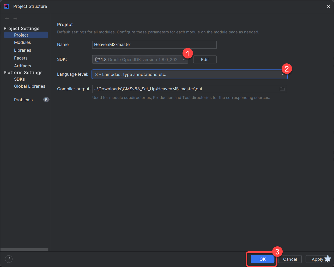Screen dimensions: 334x267
Task: Click the Edit SDK button
Action: (x=205, y=60)
